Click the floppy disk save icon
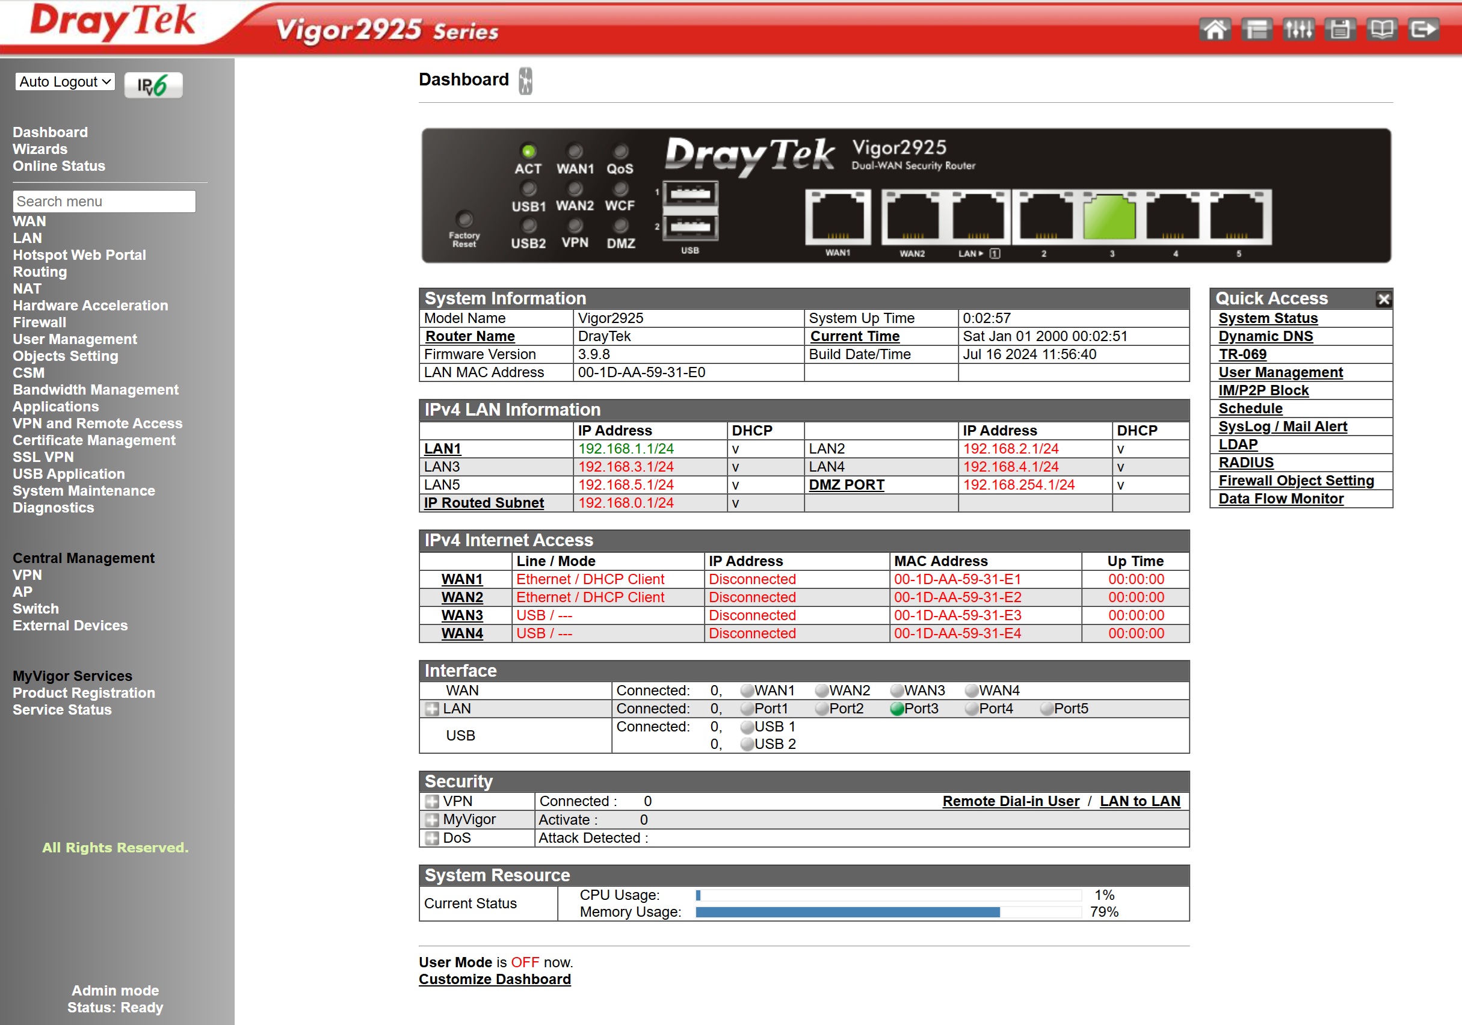1462x1025 pixels. (1340, 29)
